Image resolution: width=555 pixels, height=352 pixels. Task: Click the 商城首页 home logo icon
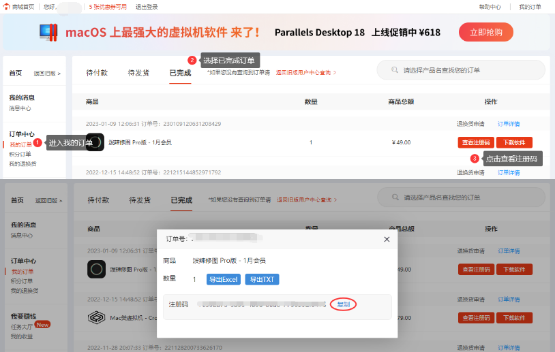point(7,7)
